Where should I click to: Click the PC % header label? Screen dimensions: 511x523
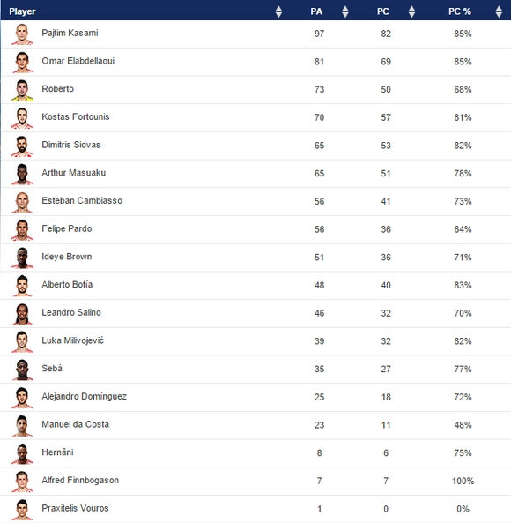(459, 11)
